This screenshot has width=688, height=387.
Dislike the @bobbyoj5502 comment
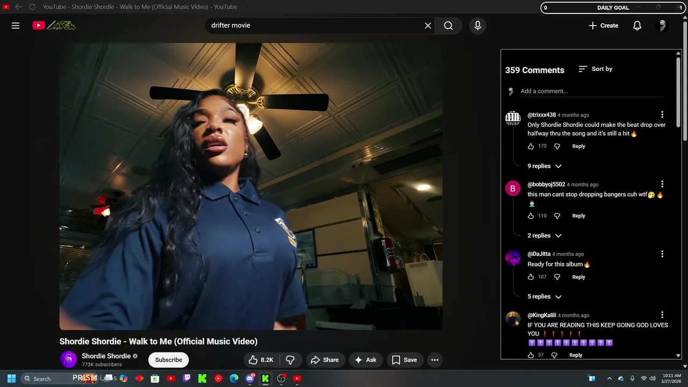click(x=557, y=216)
